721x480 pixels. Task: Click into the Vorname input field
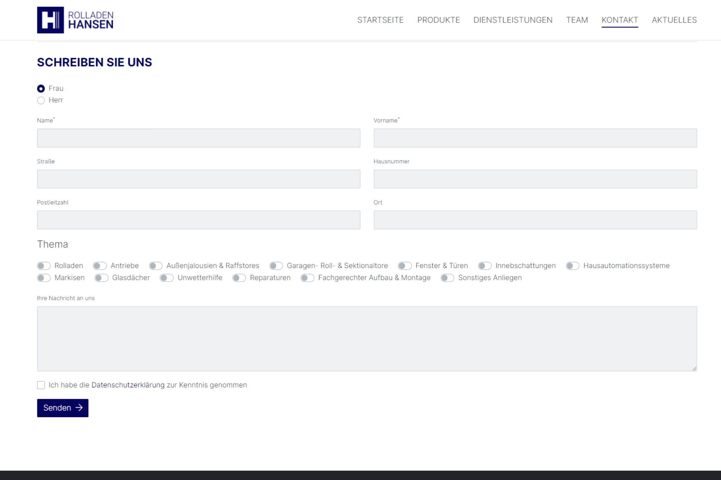[x=535, y=138]
